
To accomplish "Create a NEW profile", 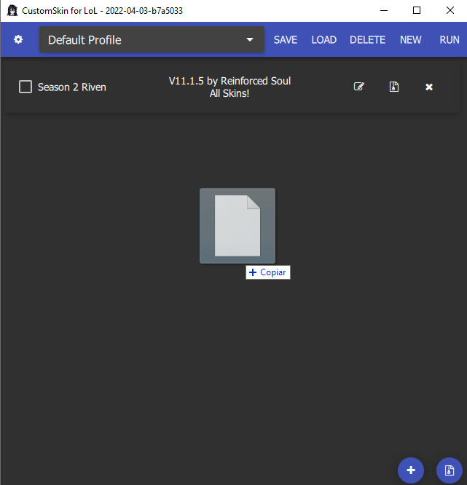I will [x=411, y=39].
